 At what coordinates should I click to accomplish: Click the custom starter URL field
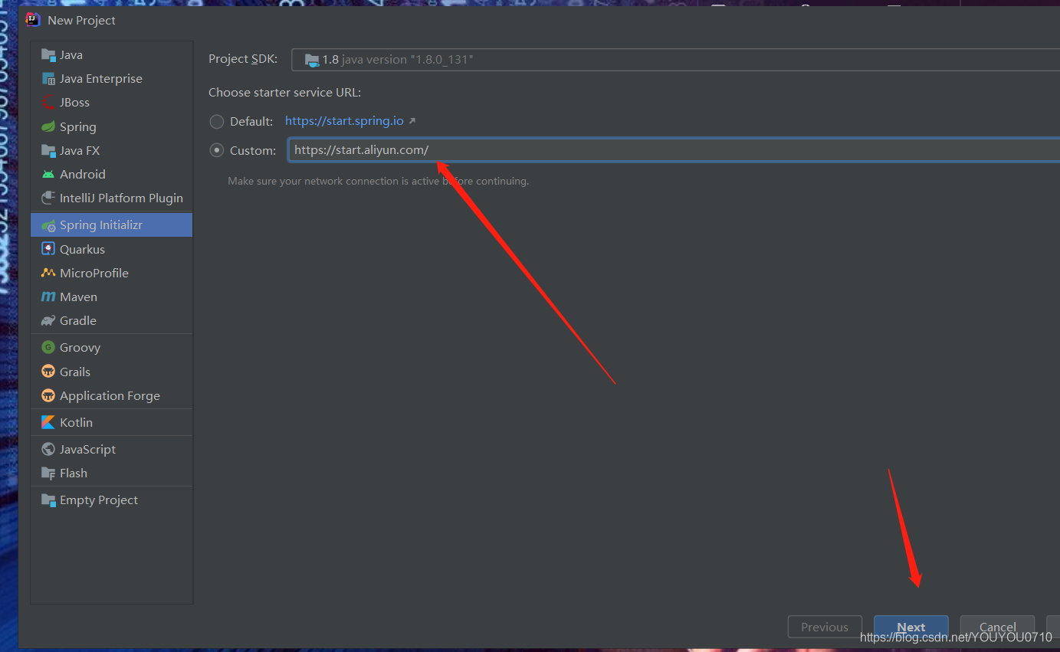pyautogui.click(x=674, y=150)
